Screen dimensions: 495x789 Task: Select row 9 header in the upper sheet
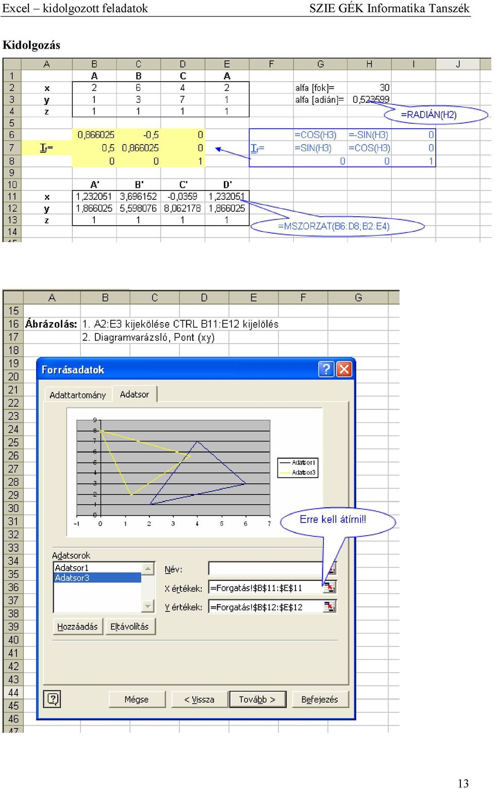12,172
